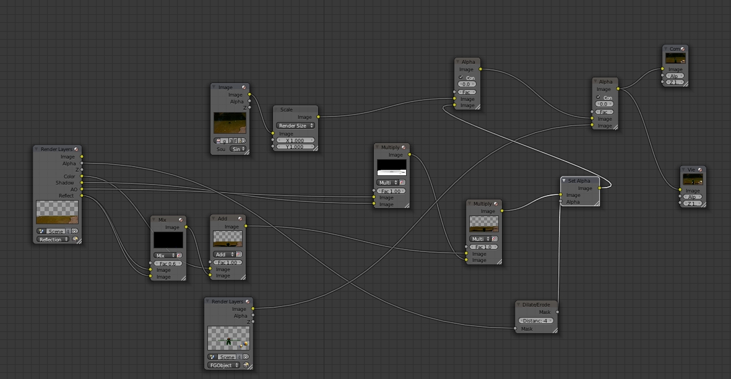
Task: Click Fac 1.00 slider on Add node
Action: pos(228,263)
